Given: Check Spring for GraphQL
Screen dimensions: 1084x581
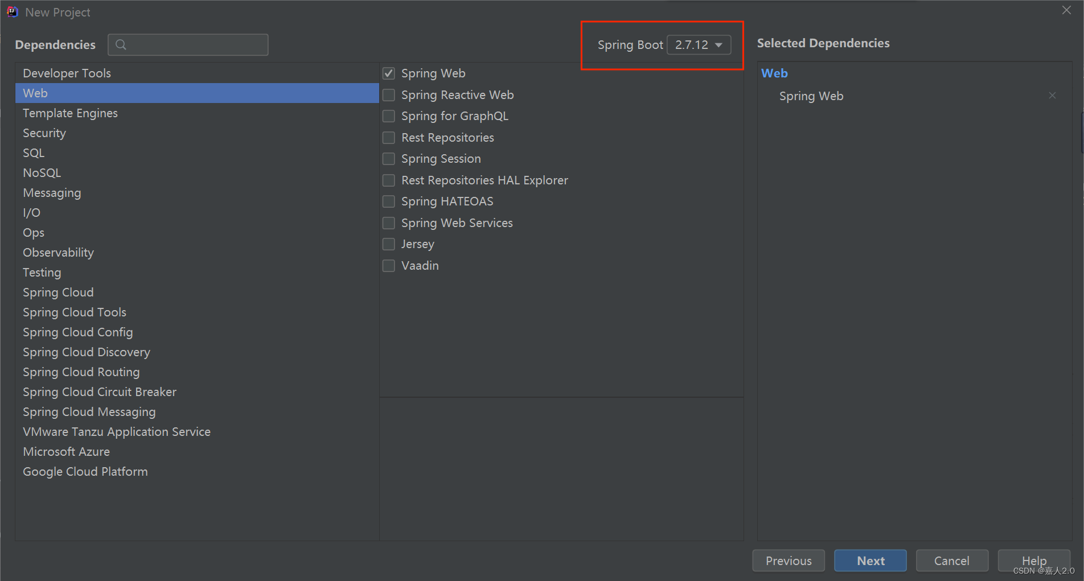Looking at the screenshot, I should (x=389, y=116).
